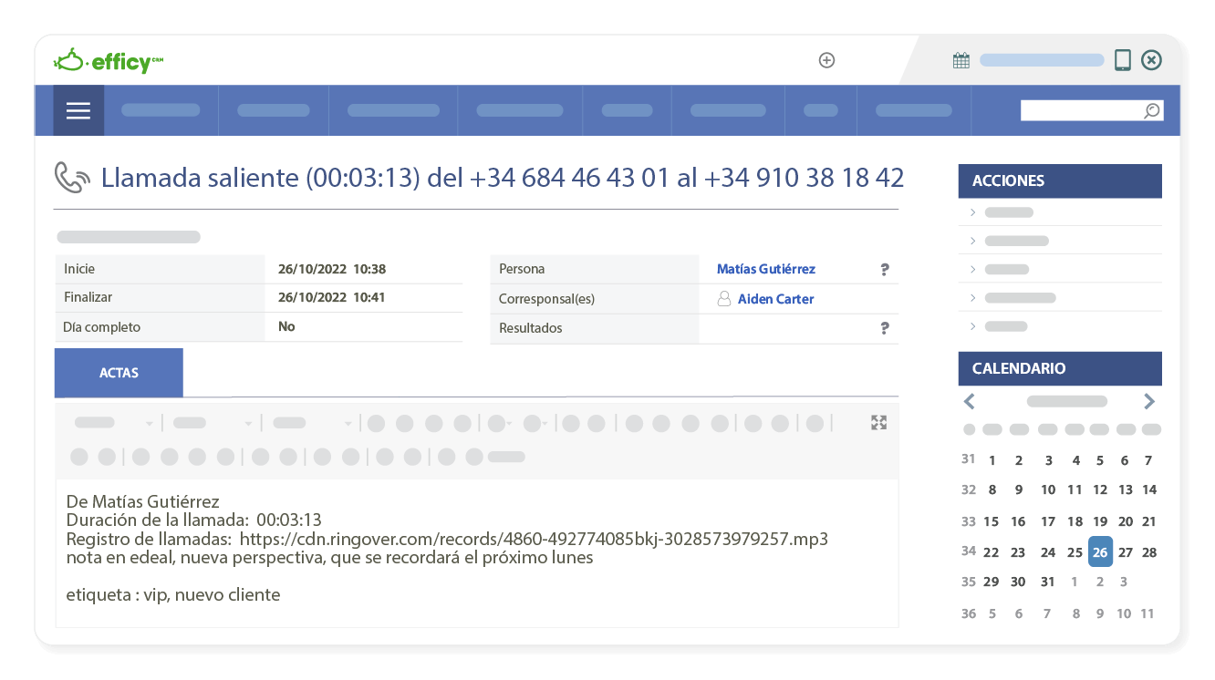Open the Matías Gutiérrez contact link

click(764, 268)
